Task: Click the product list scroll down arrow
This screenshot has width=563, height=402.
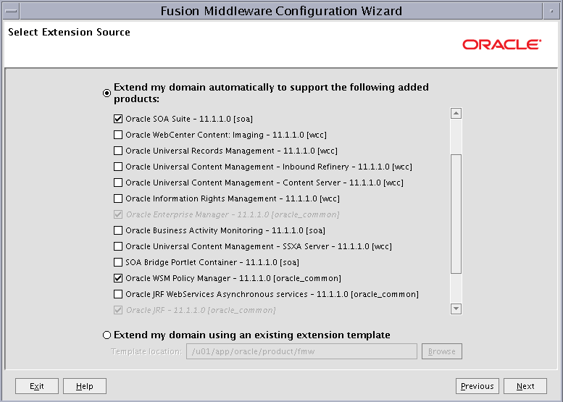Action: [x=456, y=309]
